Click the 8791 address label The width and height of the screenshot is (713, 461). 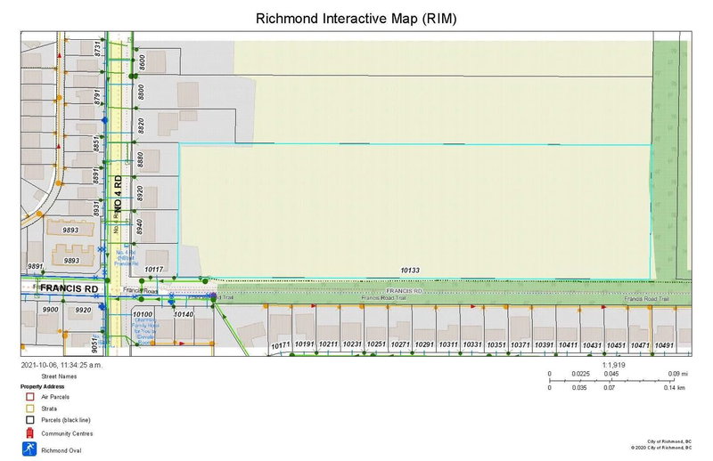coord(97,97)
